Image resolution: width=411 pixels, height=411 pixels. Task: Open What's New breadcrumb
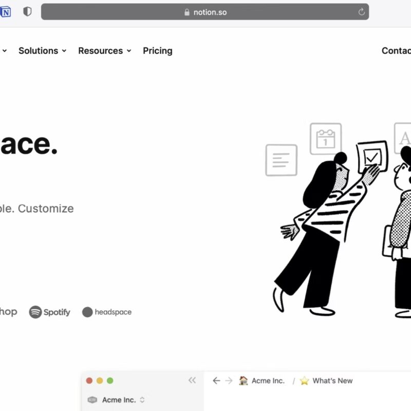326,381
